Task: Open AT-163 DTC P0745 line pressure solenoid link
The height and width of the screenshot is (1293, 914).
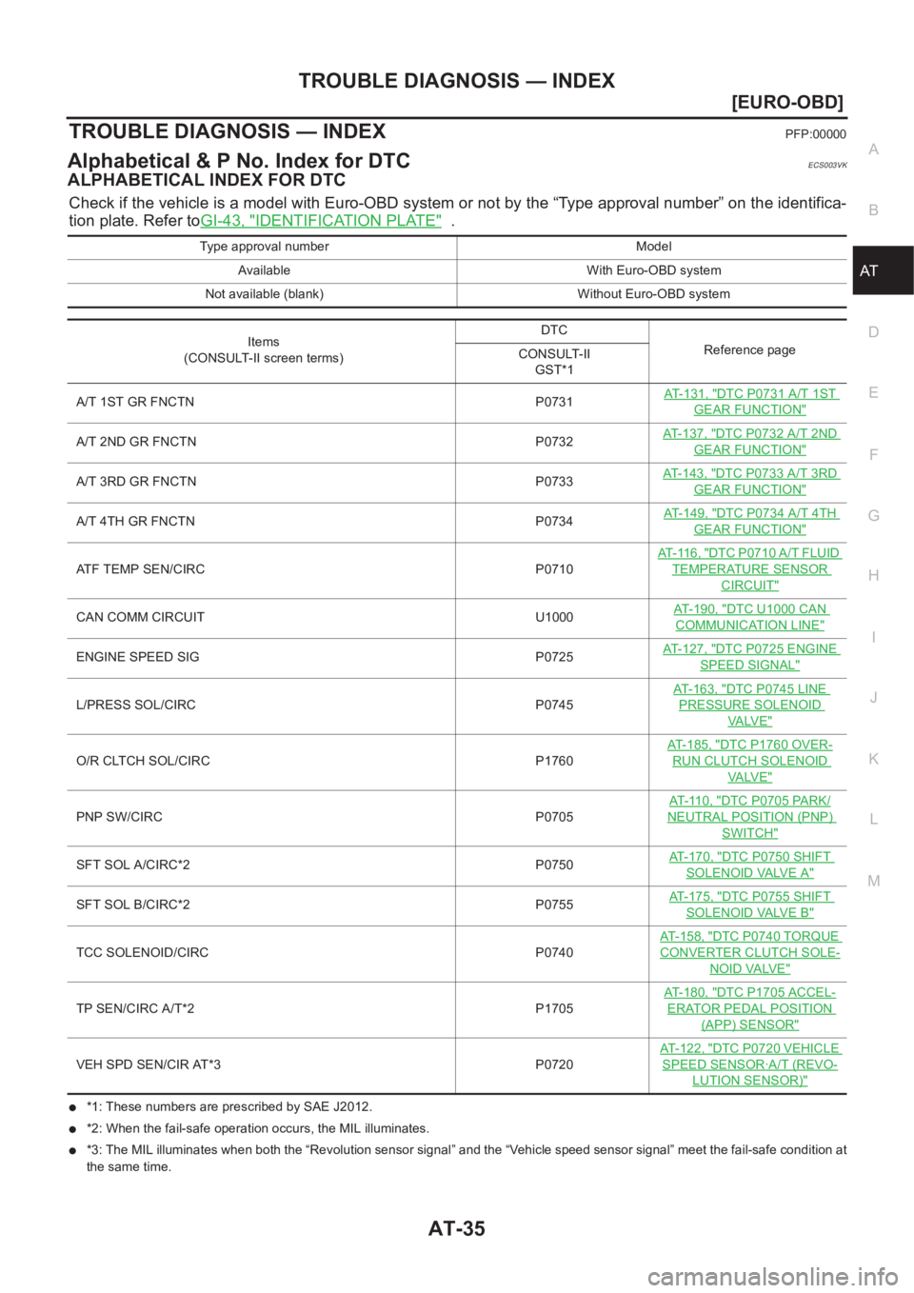Action: 750,706
